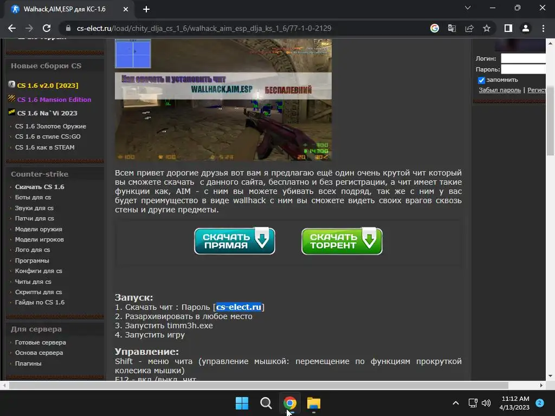Viewport: 555px width, 416px height.
Task: Click the address bar URL
Action: tap(204, 28)
